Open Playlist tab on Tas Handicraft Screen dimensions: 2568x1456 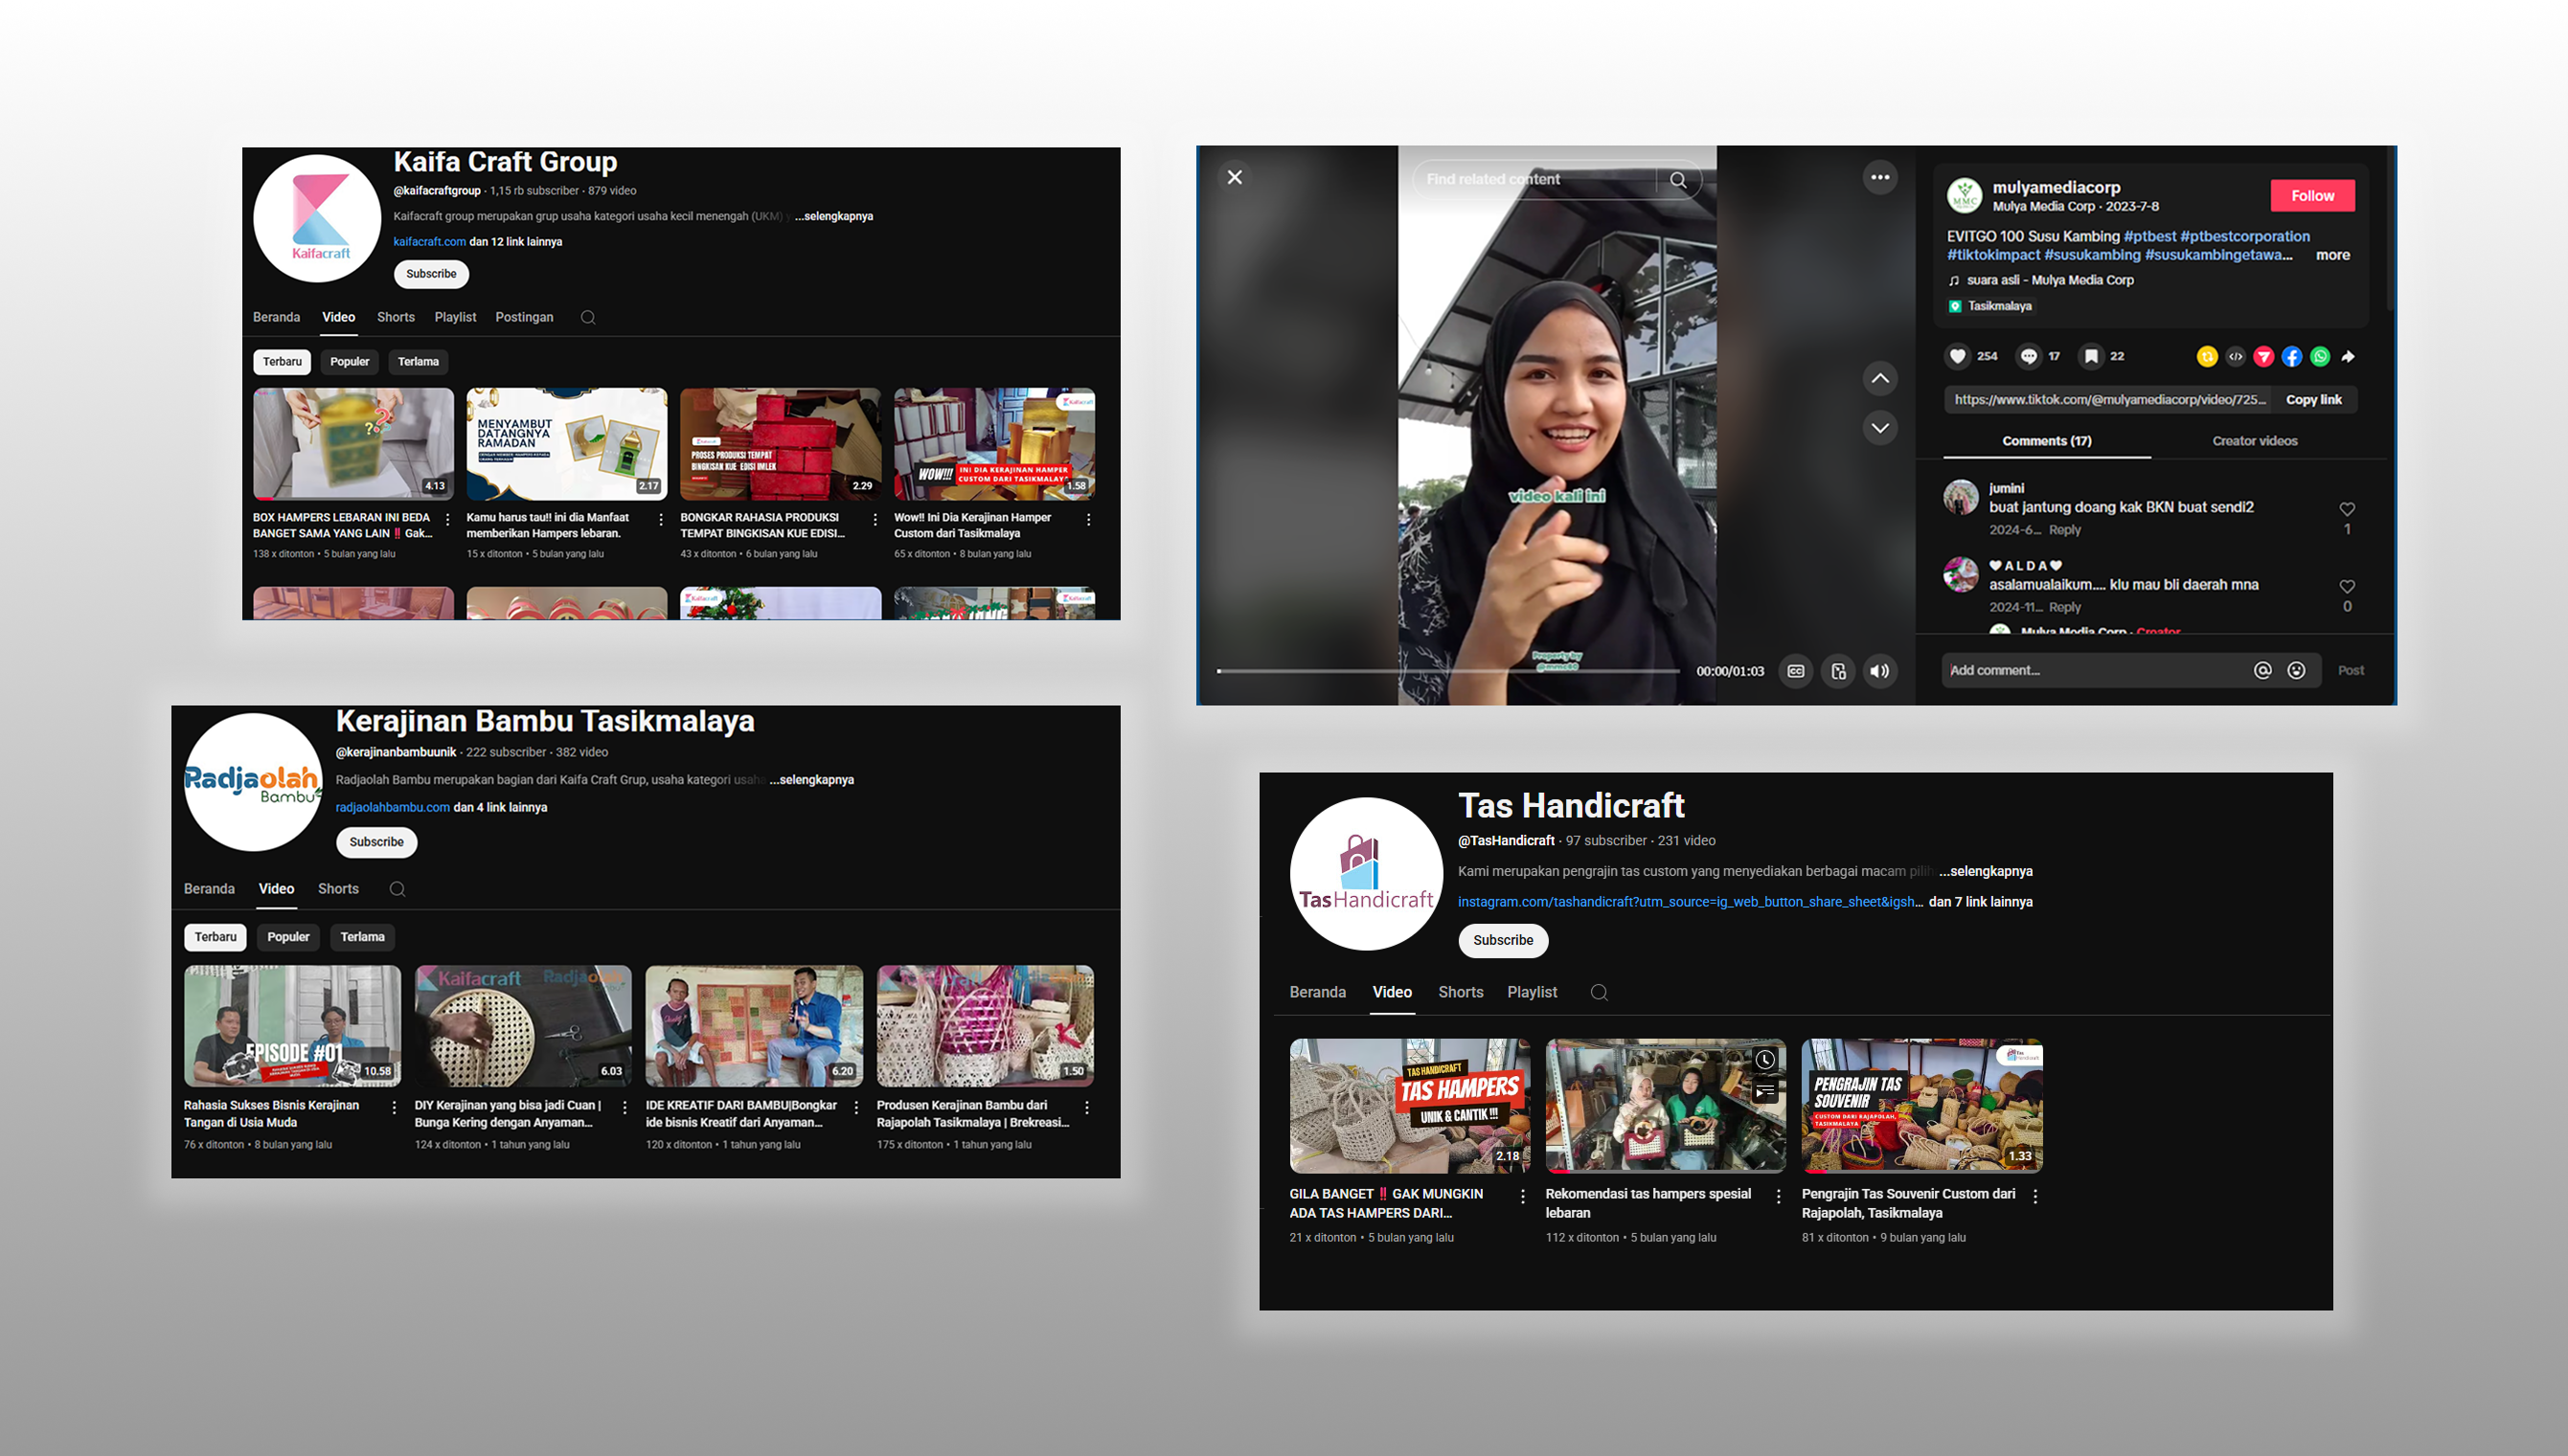click(1532, 992)
